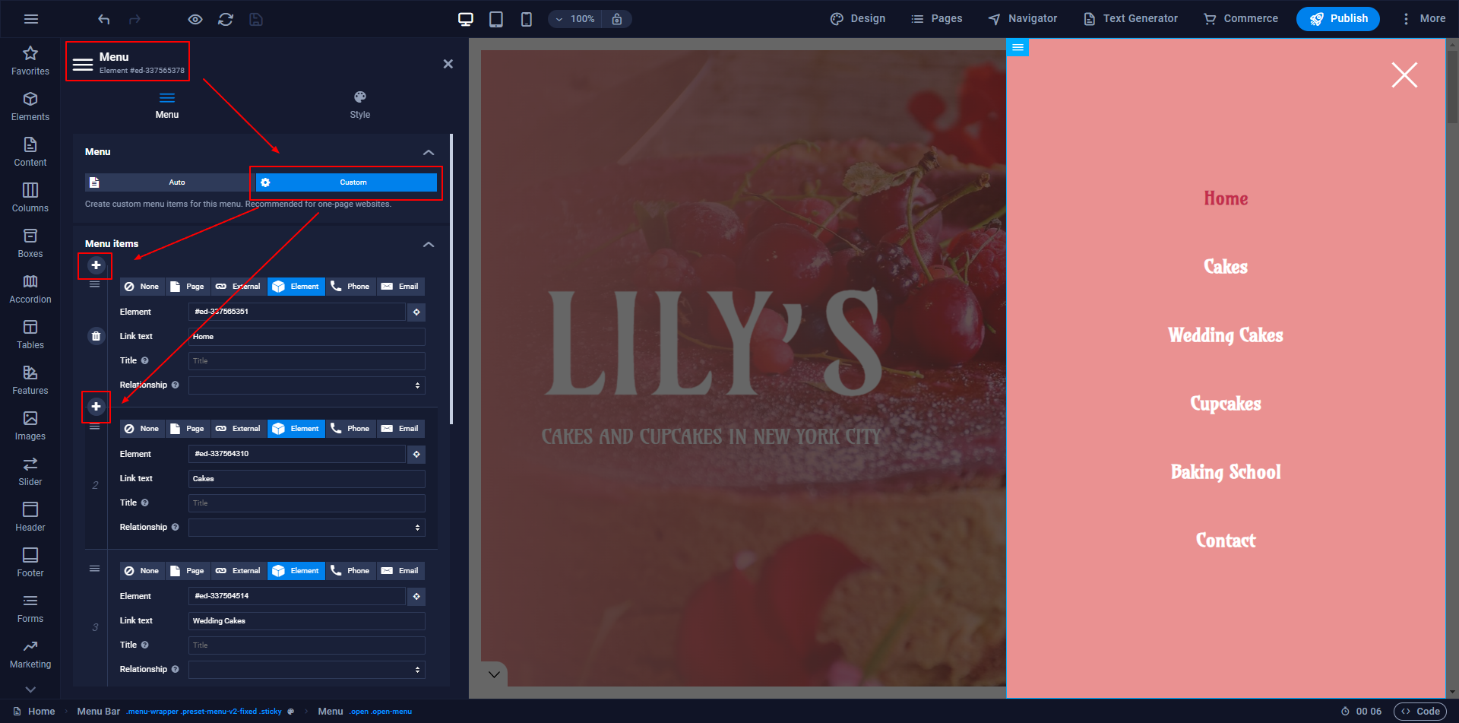Click the Link text field containing Cakes
This screenshot has height=723, width=1459.
pyautogui.click(x=306, y=479)
